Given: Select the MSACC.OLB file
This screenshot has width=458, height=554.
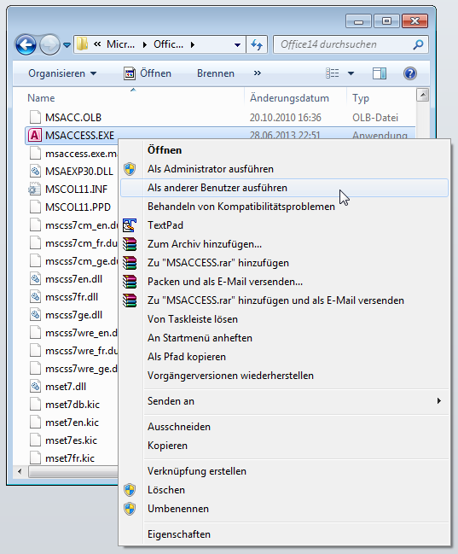Looking at the screenshot, I should point(73,117).
